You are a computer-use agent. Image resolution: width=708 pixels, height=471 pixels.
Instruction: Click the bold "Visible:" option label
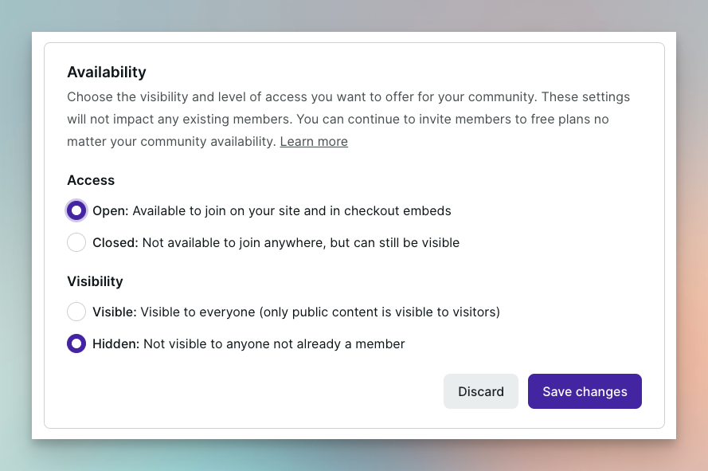pos(115,312)
